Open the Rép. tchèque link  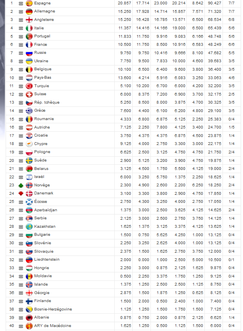(x=47, y=102)
